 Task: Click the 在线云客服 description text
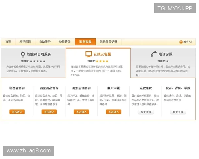point(97,71)
